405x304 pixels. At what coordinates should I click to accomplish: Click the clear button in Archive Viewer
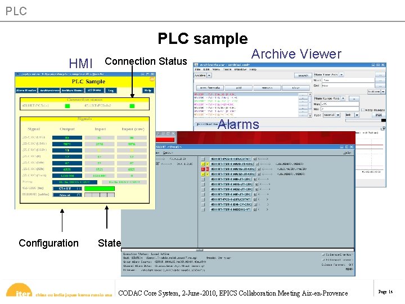click(296, 88)
